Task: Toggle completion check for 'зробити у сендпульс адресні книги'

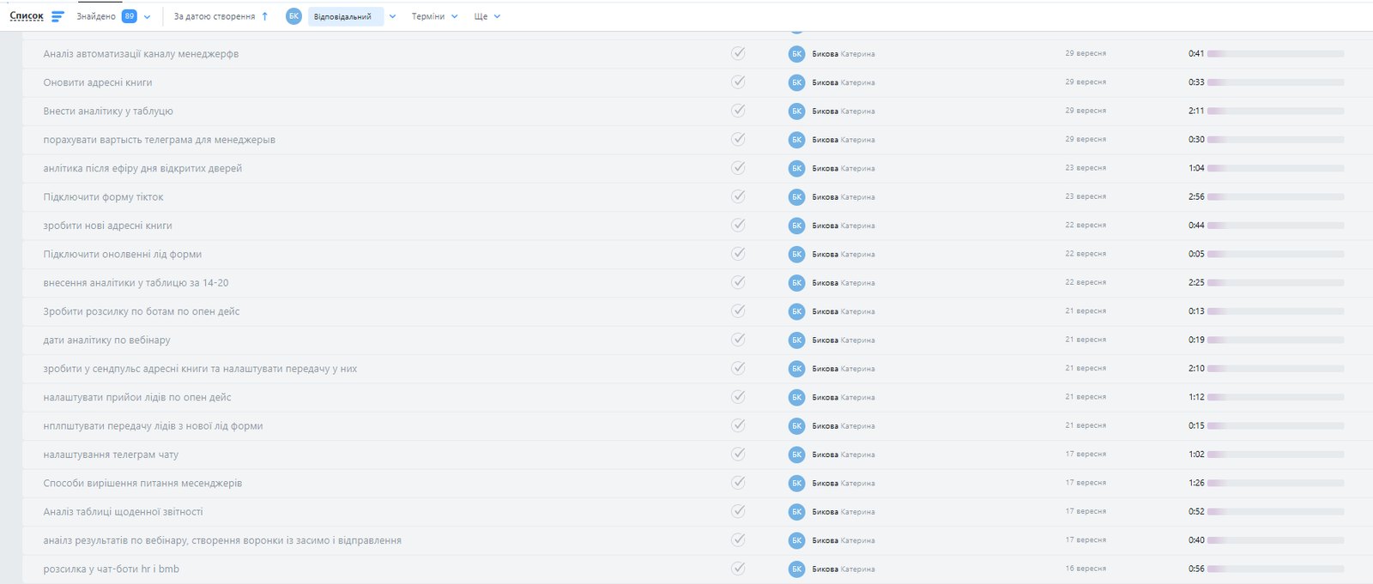Action: pyautogui.click(x=738, y=368)
